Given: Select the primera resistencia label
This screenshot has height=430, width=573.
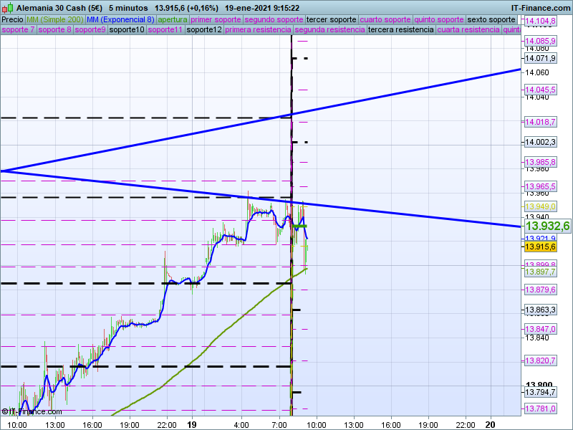Looking at the screenshot, I should [x=258, y=30].
